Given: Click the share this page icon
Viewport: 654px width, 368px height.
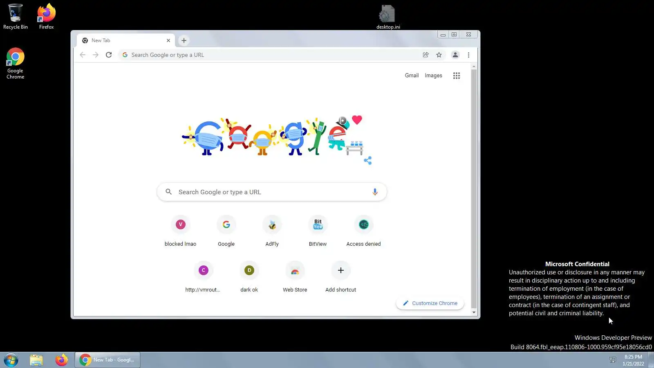Looking at the screenshot, I should pos(426,55).
